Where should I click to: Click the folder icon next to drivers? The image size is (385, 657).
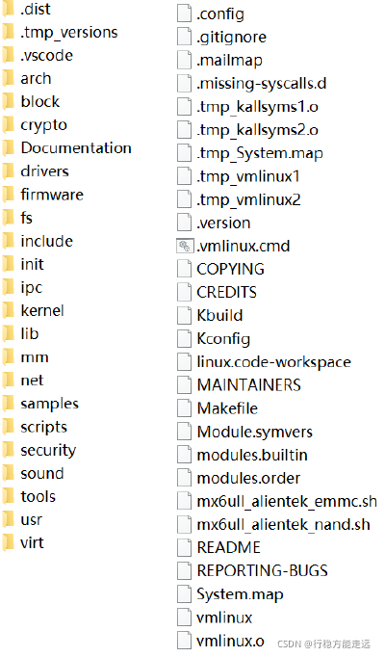(x=8, y=171)
